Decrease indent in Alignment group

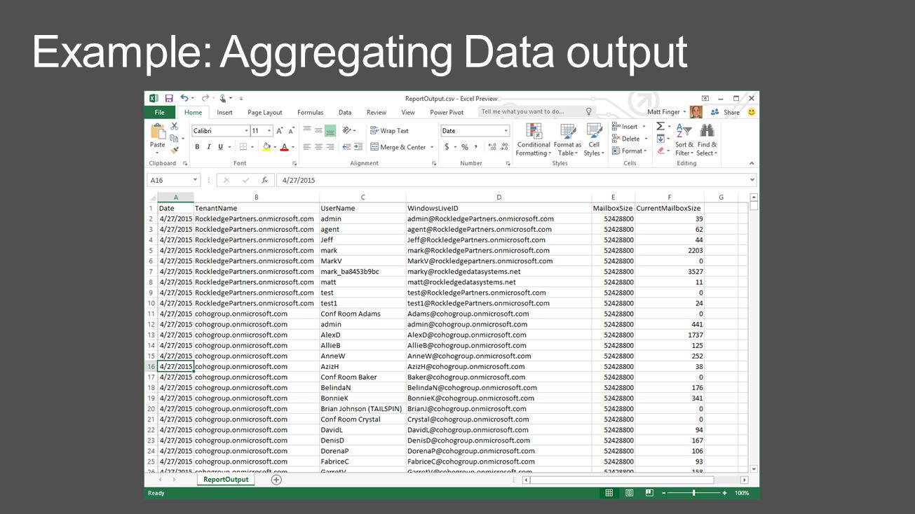coord(346,147)
